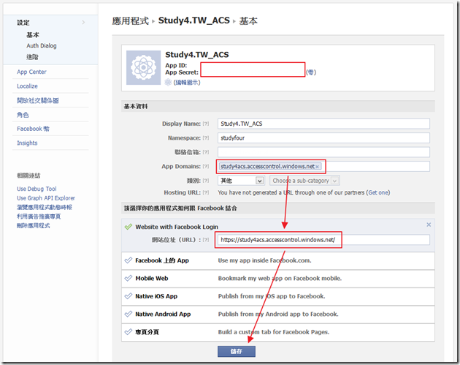Click Study4.TW_ACS in the breadcrumb

(x=194, y=20)
